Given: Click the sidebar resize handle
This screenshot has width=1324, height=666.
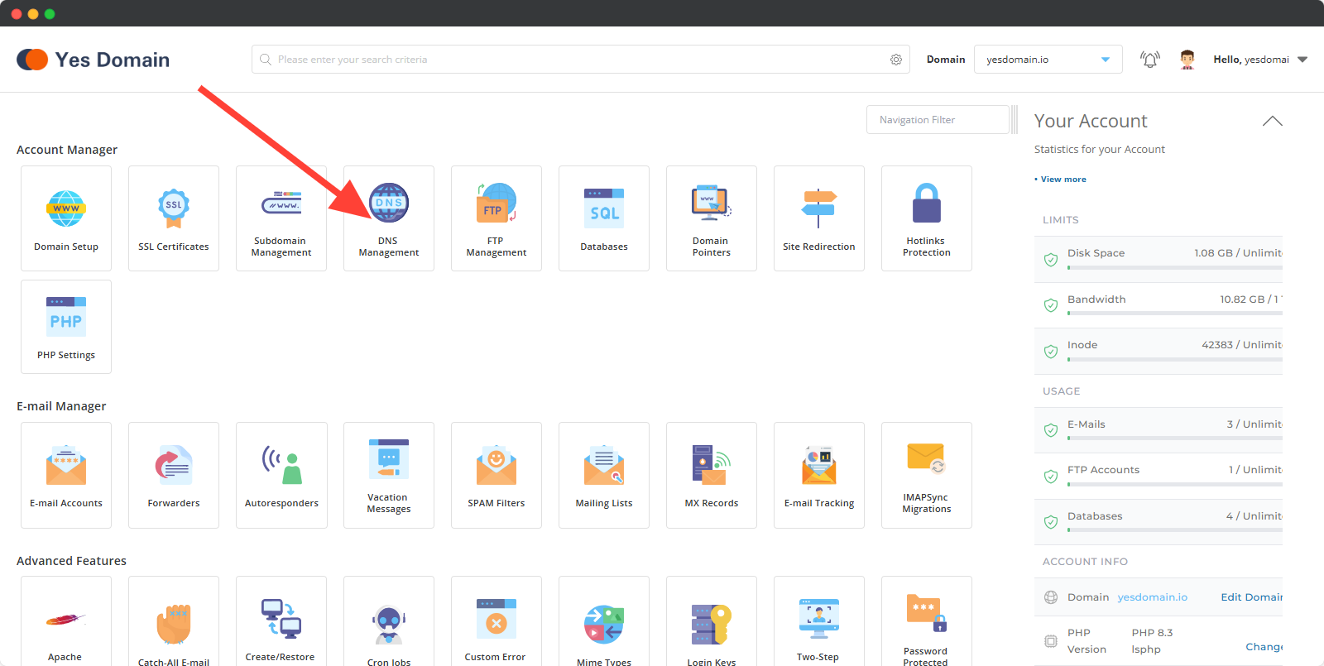Looking at the screenshot, I should (1015, 120).
